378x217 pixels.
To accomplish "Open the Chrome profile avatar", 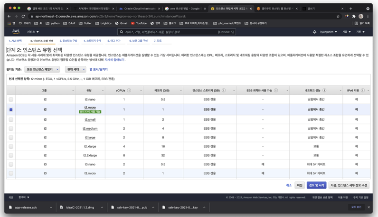I will point(361,17).
